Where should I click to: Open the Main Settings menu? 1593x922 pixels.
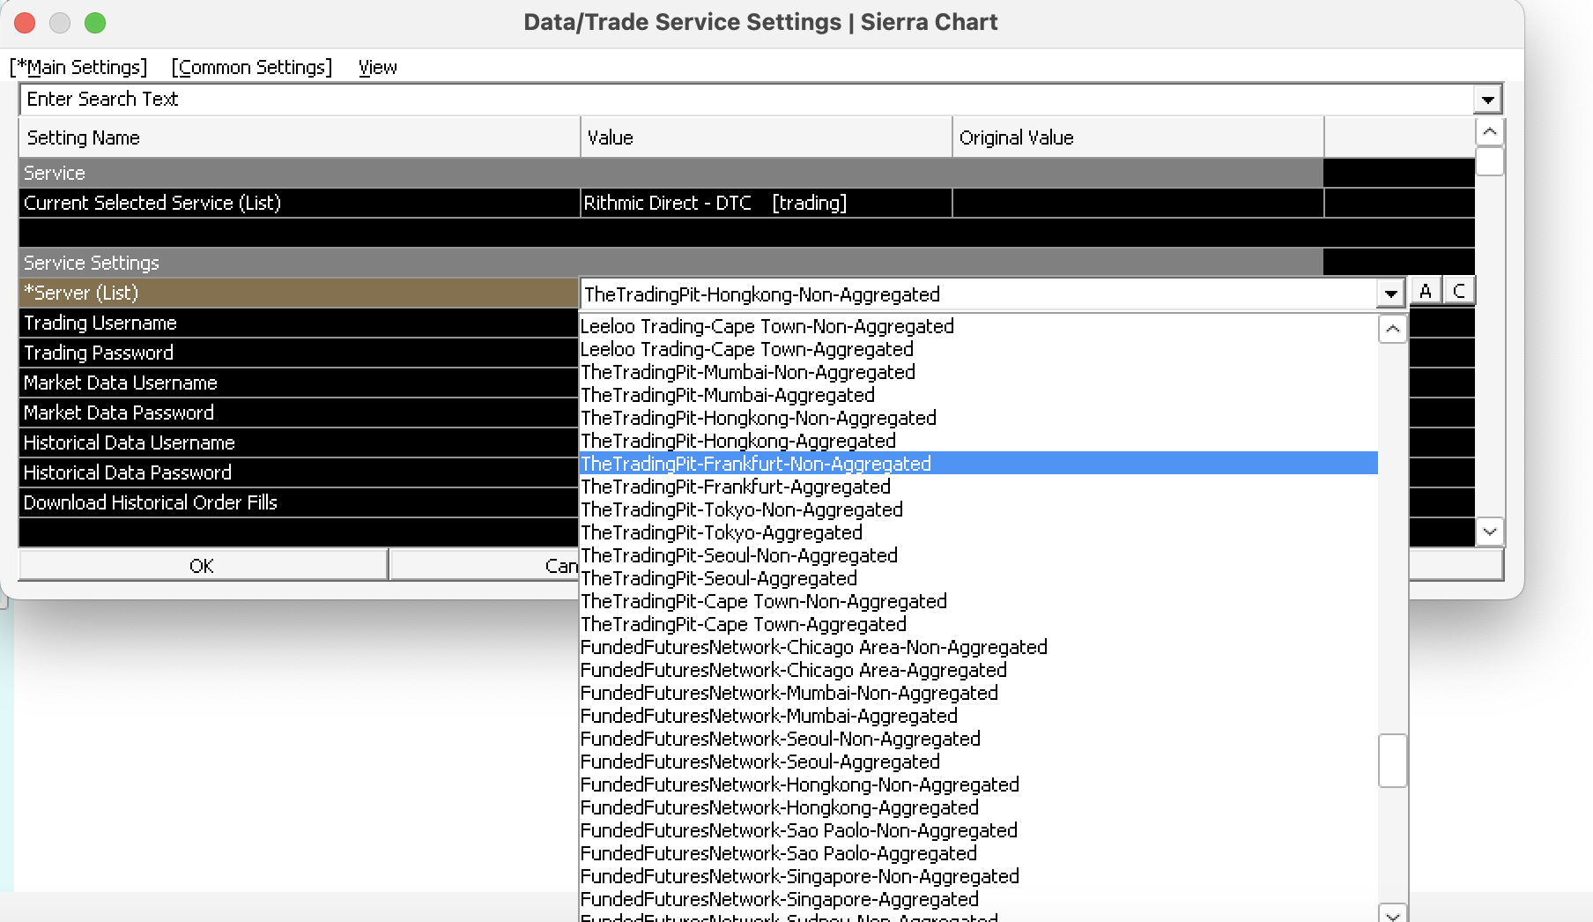pos(78,67)
